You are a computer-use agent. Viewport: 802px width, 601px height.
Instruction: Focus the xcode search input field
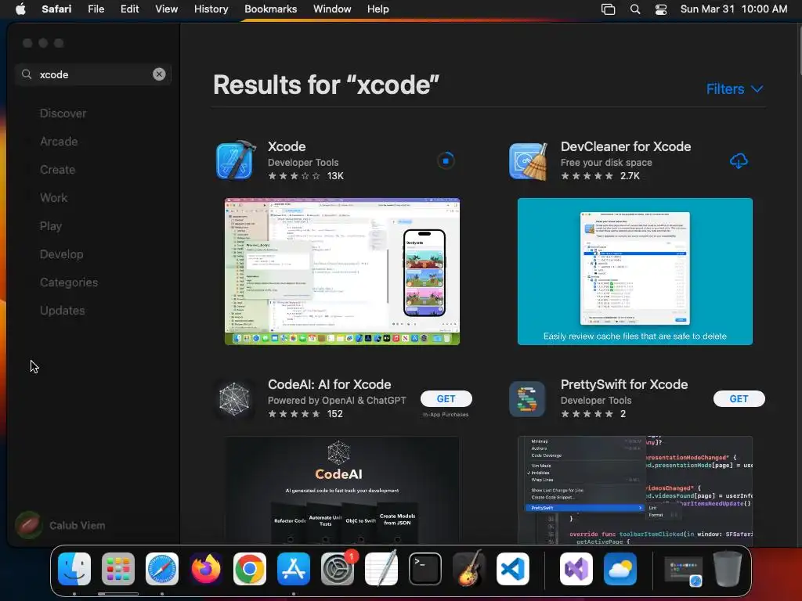tap(93, 74)
